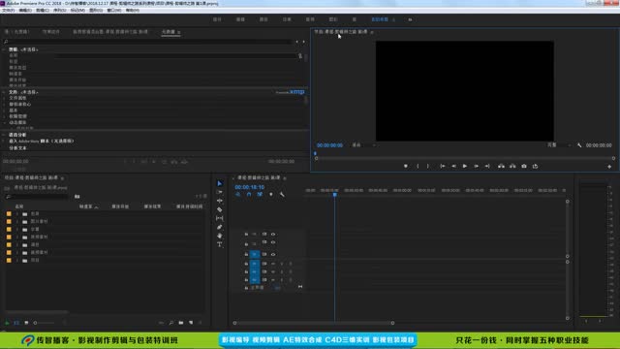Image resolution: width=620 pixels, height=349 pixels.
Task: Toggle the top video track eye
Action: coord(273,235)
